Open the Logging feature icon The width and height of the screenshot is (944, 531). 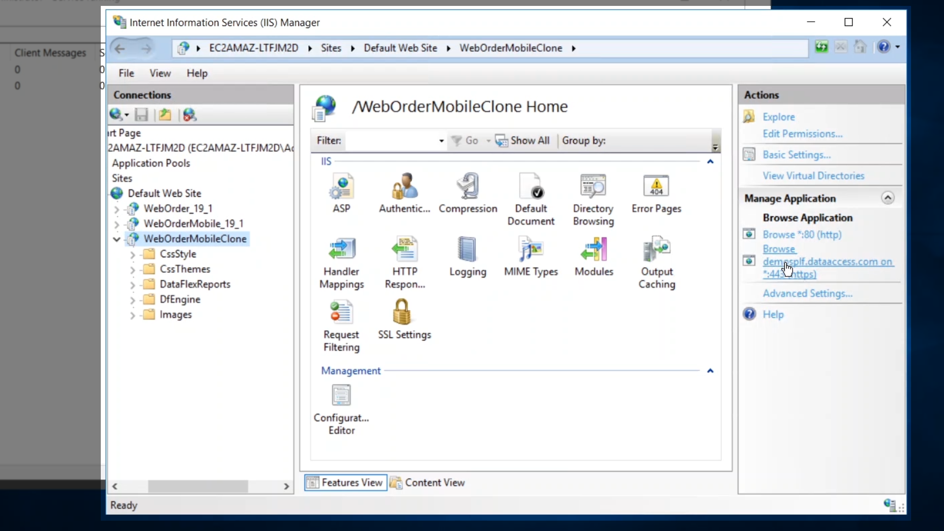(x=467, y=250)
